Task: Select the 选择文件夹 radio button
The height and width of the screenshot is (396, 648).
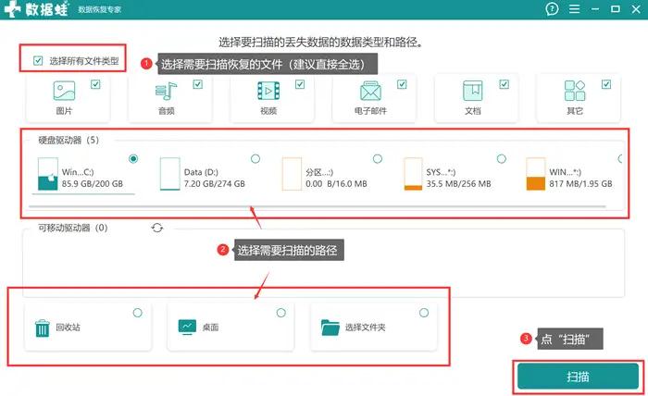Action: [424, 313]
